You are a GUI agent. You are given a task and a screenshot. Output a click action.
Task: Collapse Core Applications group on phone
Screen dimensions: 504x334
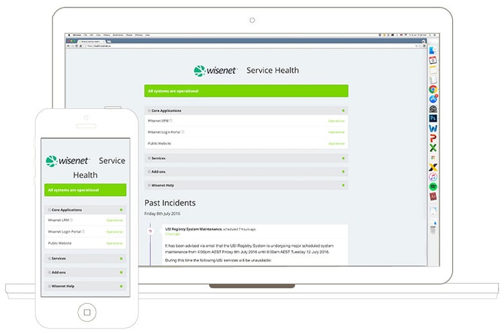coord(85,210)
